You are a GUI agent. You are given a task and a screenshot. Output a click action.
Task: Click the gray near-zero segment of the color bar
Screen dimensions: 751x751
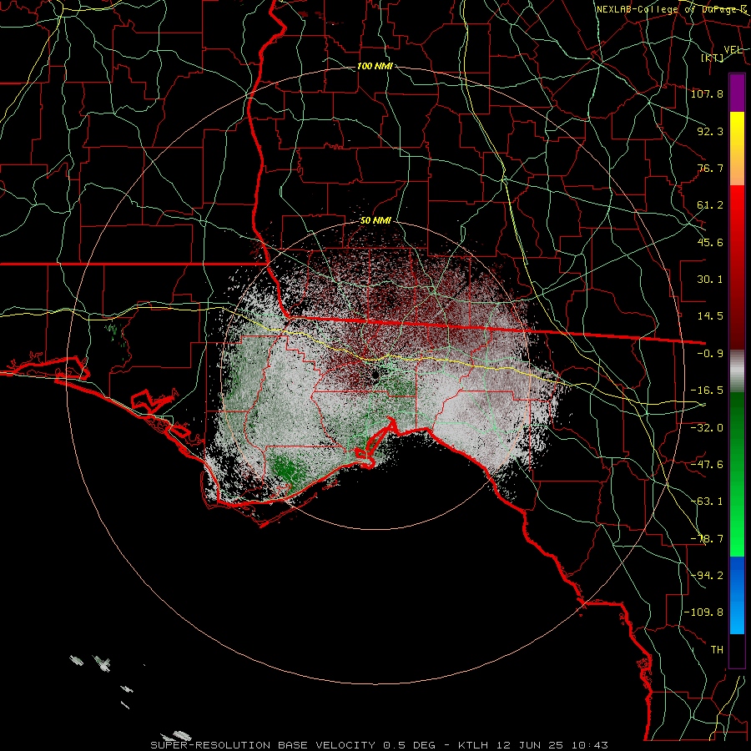click(737, 371)
